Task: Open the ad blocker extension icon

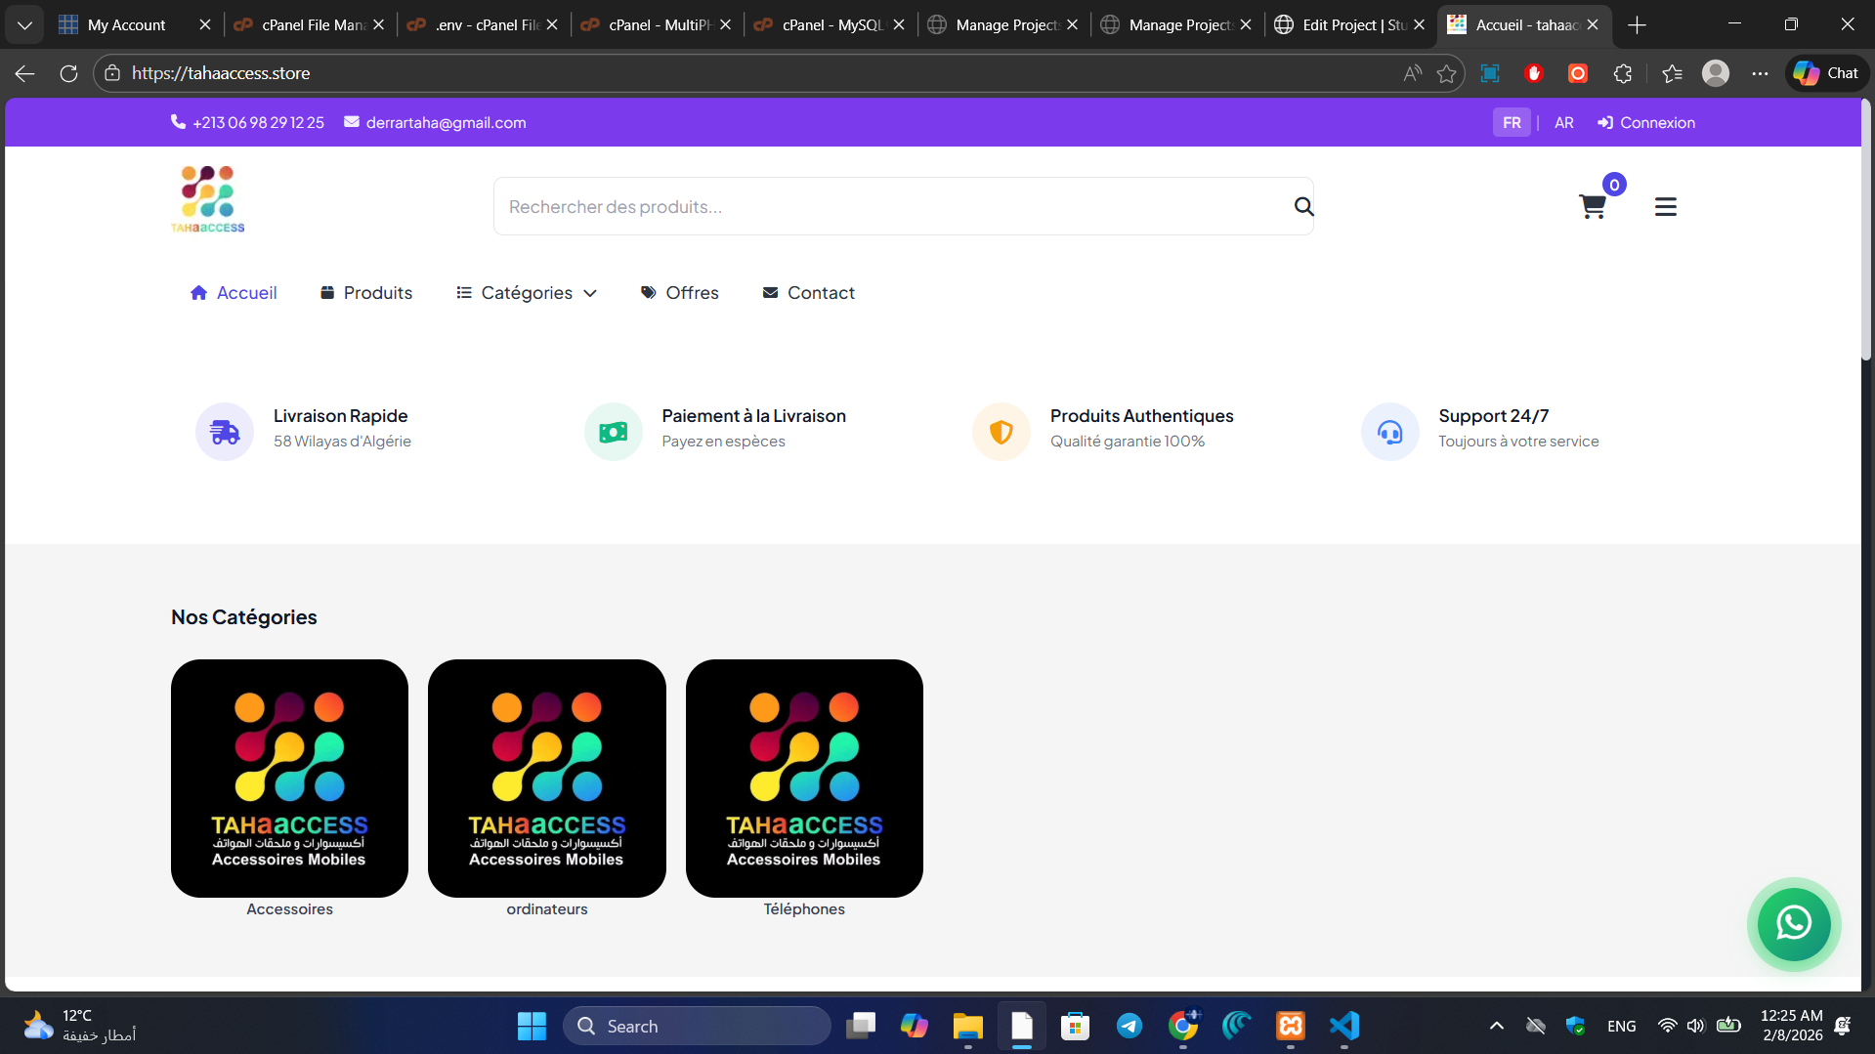Action: pos(1533,73)
